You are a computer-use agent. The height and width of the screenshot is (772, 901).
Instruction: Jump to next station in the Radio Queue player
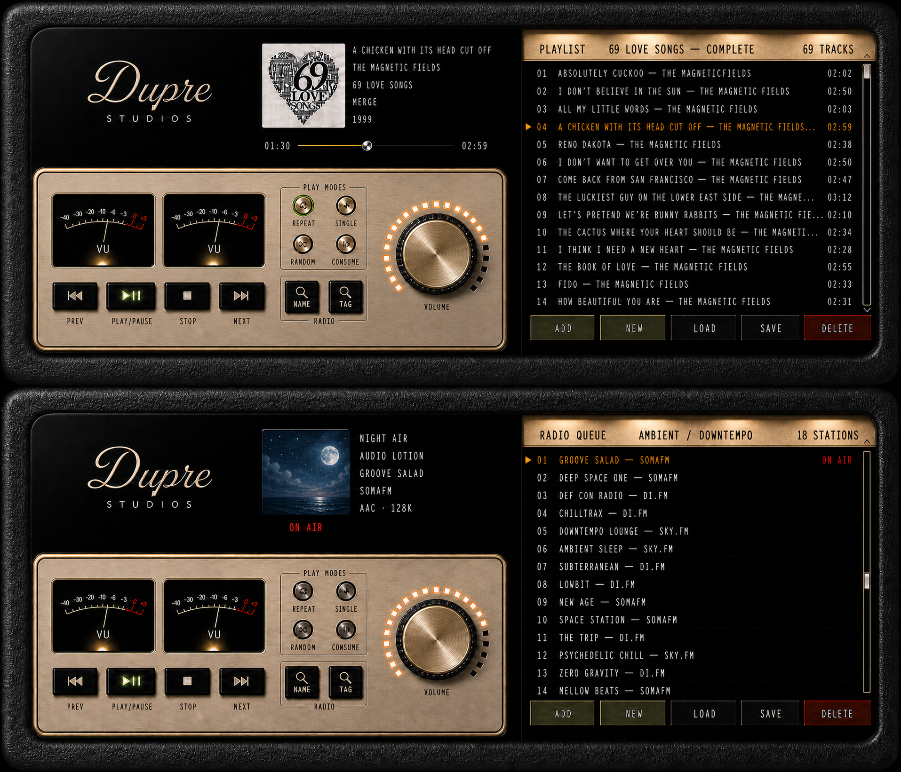(241, 681)
